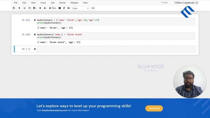The width and height of the screenshot is (210, 118).
Task: Click the In [ ]: empty prompt
Action: coord(26,49)
